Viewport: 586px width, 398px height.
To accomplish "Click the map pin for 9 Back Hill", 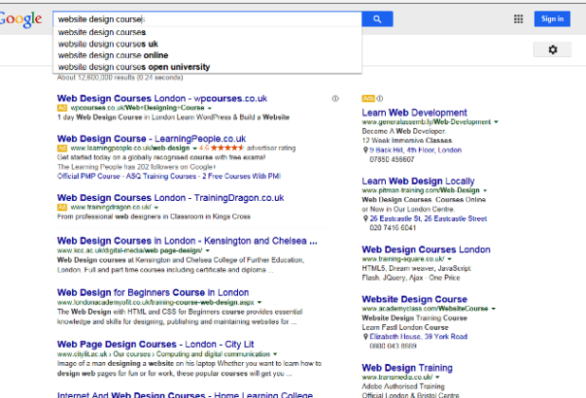I will (365, 150).
